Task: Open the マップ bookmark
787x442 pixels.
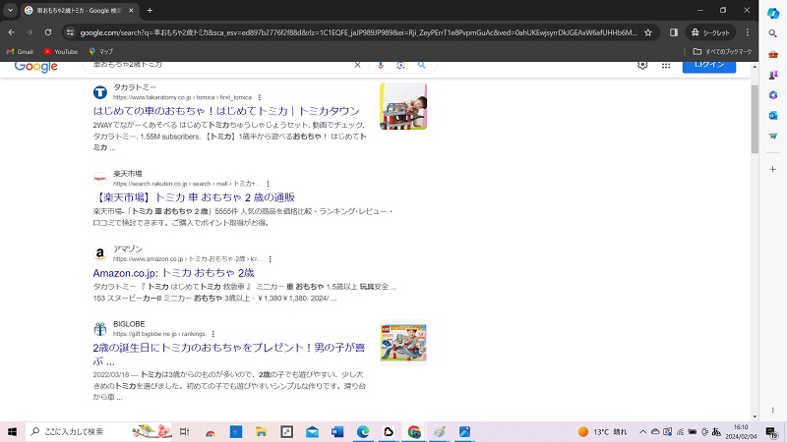Action: 100,52
